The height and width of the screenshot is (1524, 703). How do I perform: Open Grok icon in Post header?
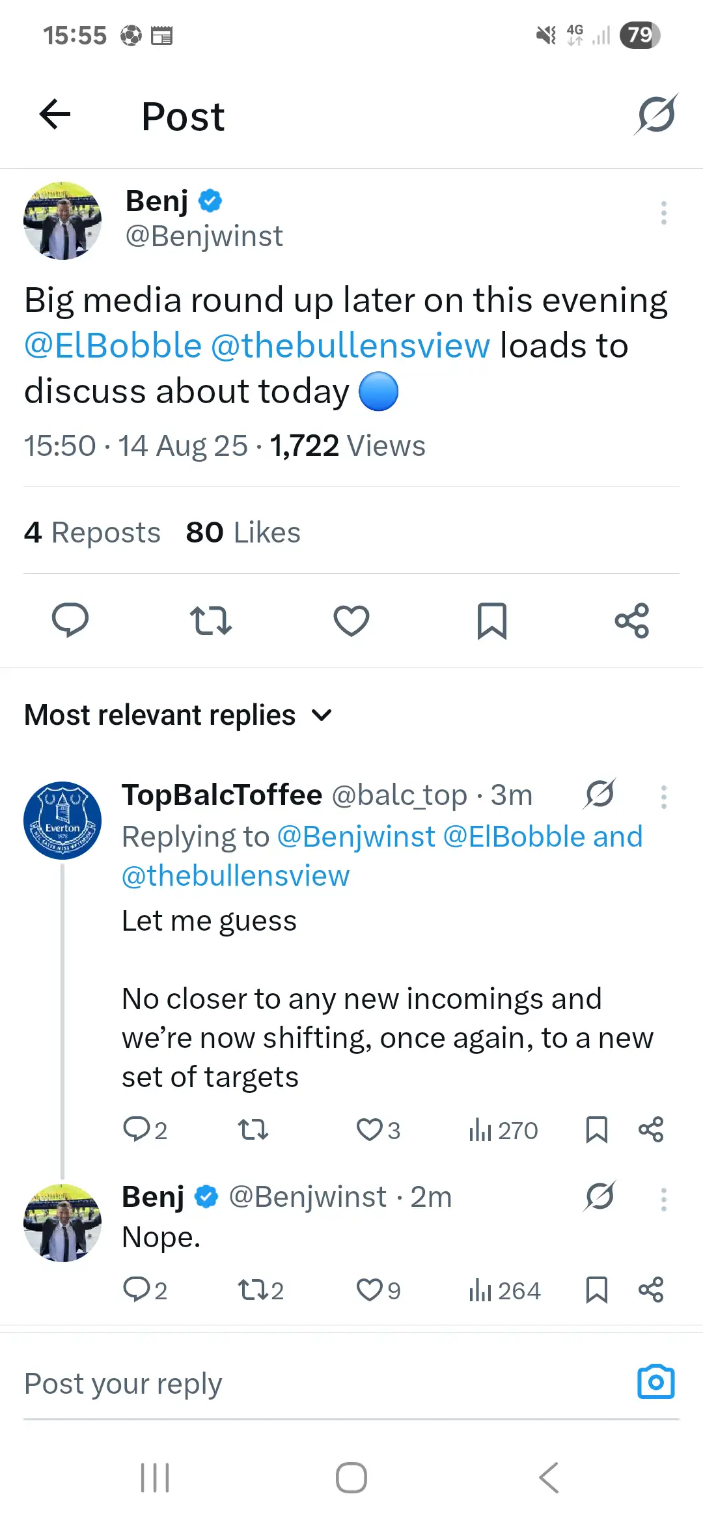coord(656,115)
